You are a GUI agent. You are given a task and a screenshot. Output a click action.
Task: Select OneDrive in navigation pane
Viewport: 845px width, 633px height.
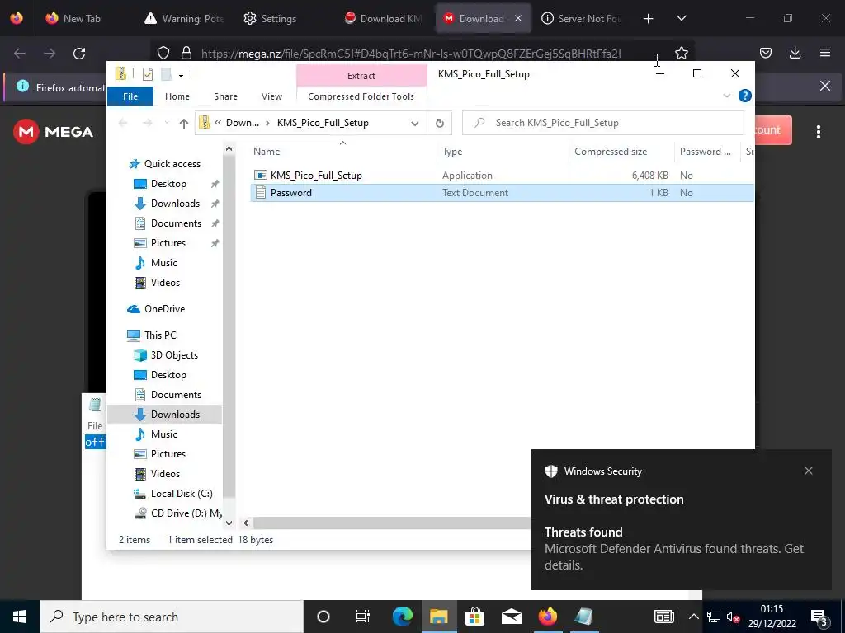tap(164, 309)
